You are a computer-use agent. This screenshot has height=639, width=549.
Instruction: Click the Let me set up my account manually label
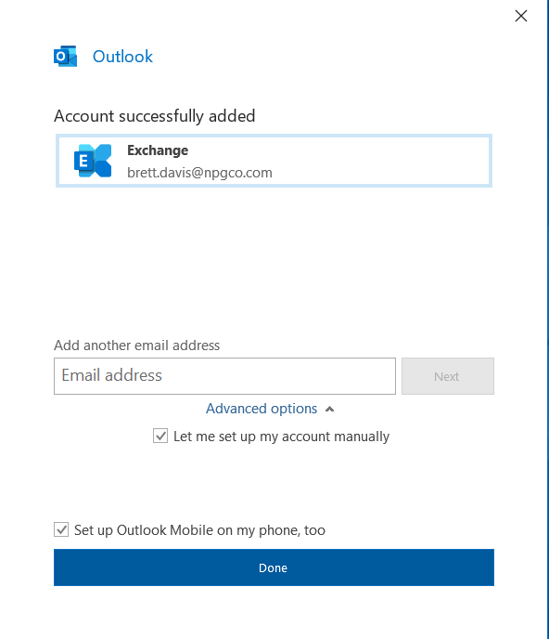pyautogui.click(x=281, y=437)
